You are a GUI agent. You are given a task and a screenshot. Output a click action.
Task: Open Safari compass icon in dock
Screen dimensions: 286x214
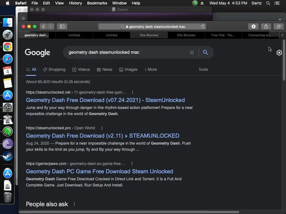[x=8, y=59]
